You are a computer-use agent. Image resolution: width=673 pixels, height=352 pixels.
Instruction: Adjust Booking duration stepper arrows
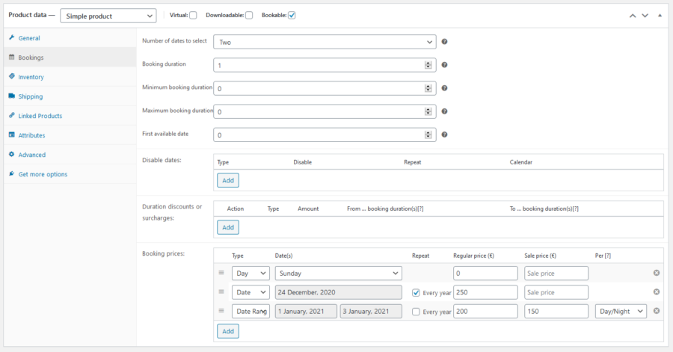pos(428,65)
